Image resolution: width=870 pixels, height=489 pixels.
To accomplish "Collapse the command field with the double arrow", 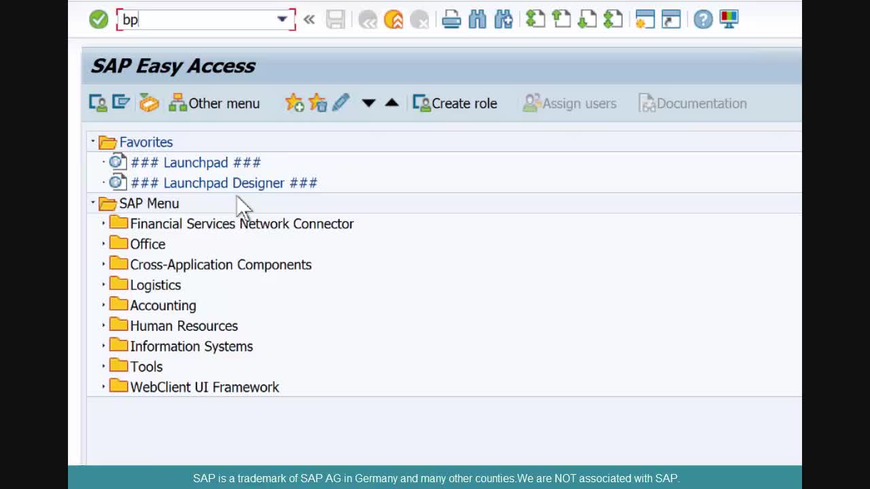I will tap(309, 20).
